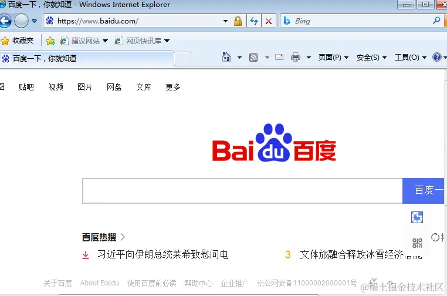This screenshot has width=447, height=296.
Task: Expand the Home button dropdown arrow
Action: 239,58
